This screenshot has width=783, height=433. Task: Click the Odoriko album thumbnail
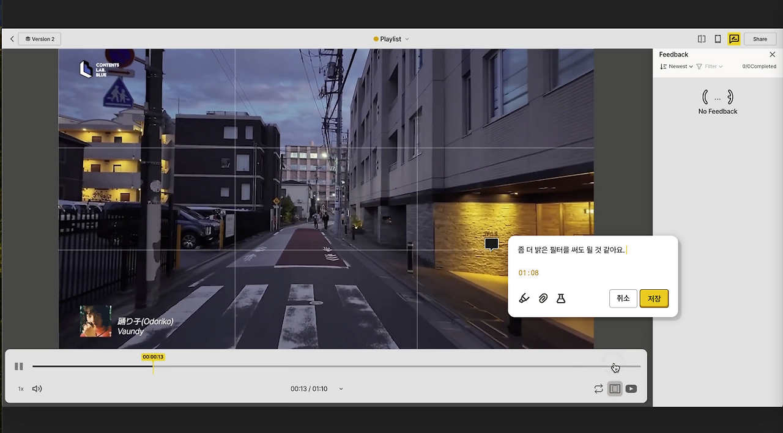click(x=96, y=321)
